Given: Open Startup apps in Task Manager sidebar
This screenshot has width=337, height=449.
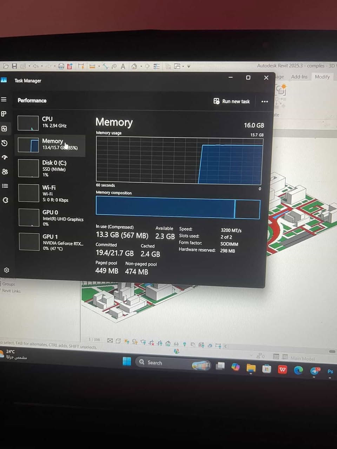Looking at the screenshot, I should [5, 158].
